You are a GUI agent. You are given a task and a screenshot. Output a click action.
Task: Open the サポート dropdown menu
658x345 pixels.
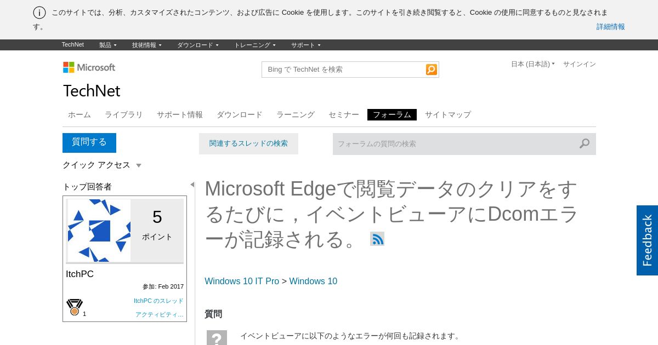(x=305, y=45)
